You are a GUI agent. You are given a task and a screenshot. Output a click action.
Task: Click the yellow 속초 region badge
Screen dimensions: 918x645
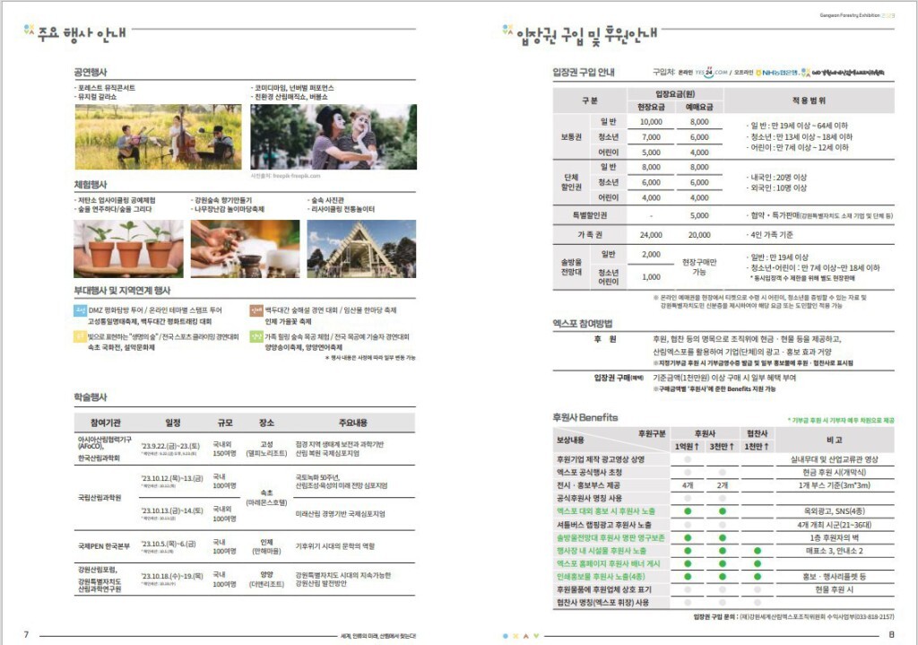[80, 336]
